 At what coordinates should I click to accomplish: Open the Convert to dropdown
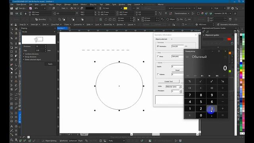[x=79, y=25]
